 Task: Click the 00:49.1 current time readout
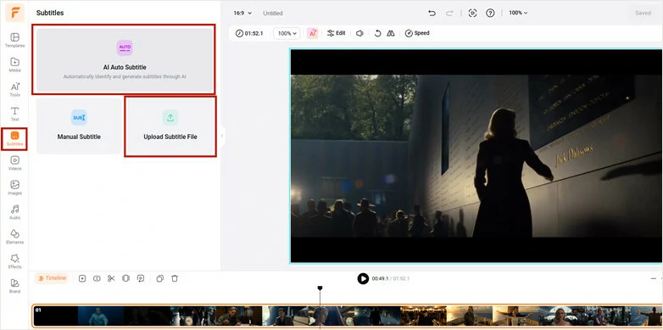coord(380,279)
